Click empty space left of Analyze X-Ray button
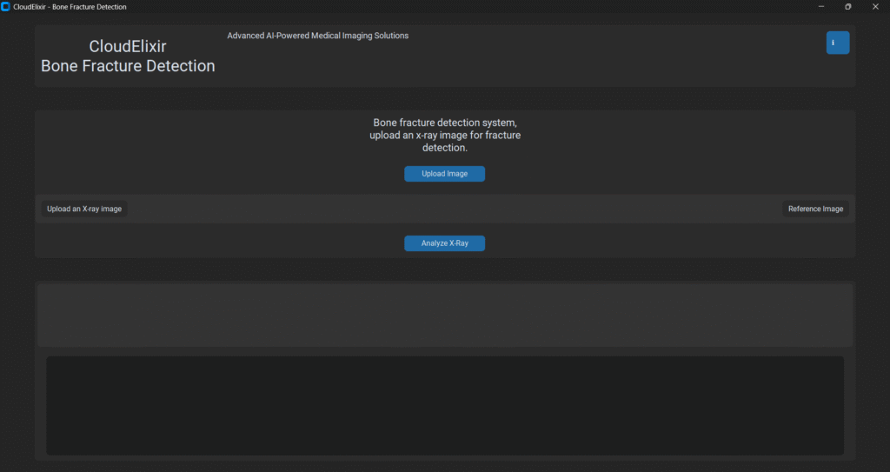The height and width of the screenshot is (472, 890). (x=217, y=243)
